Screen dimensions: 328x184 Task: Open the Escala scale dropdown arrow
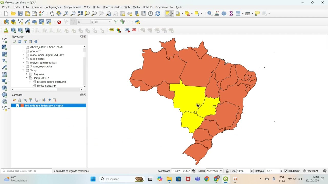[221, 171]
